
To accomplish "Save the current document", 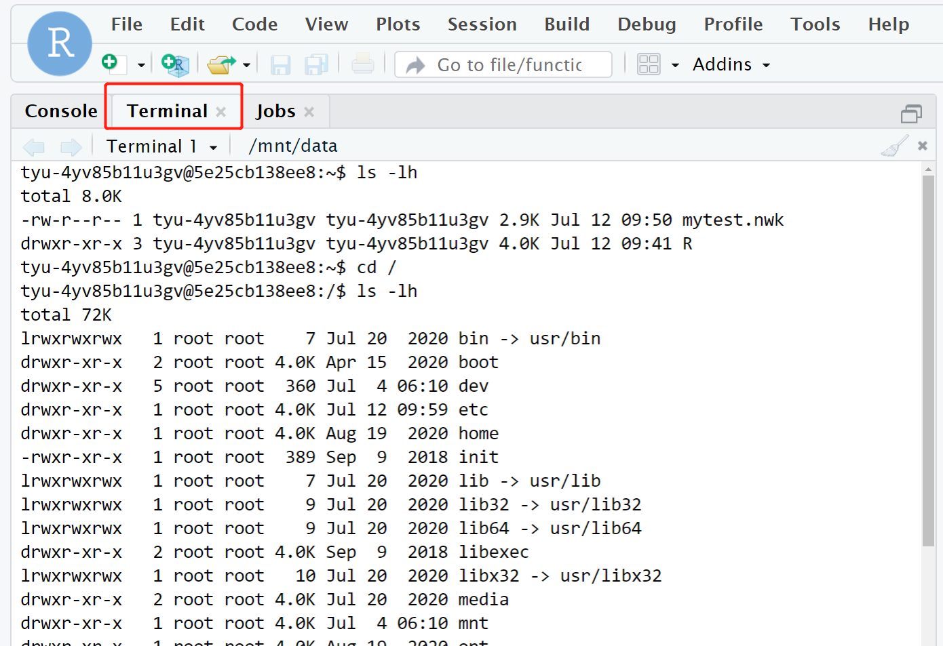I will coord(280,65).
